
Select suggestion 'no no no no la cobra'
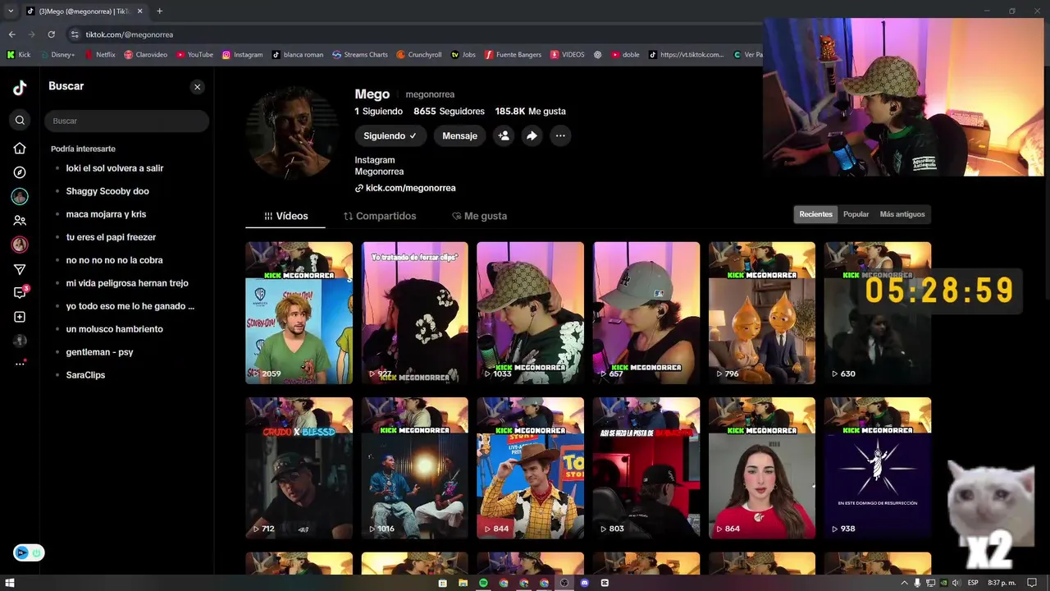coord(114,260)
